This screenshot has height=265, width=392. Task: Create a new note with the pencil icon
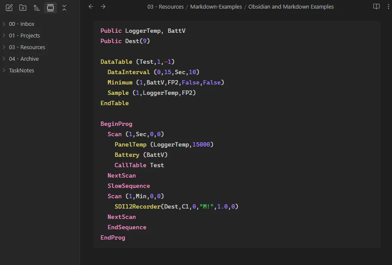[x=9, y=8]
